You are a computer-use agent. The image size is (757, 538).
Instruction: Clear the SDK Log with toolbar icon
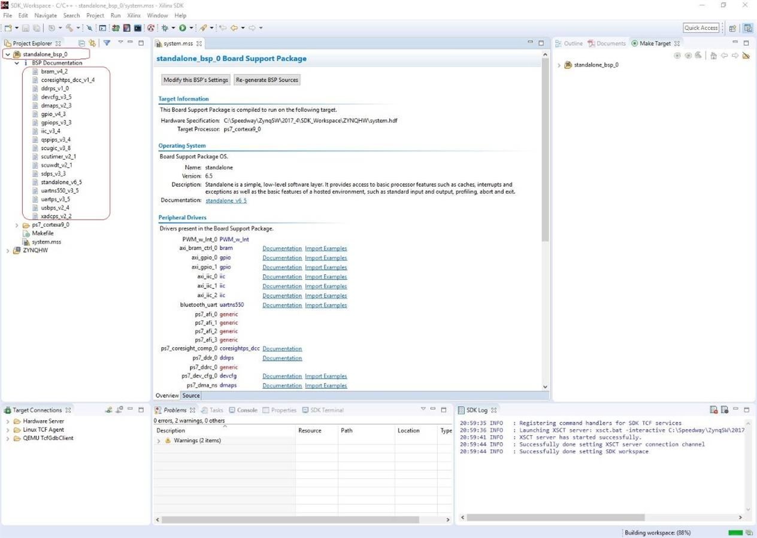713,410
